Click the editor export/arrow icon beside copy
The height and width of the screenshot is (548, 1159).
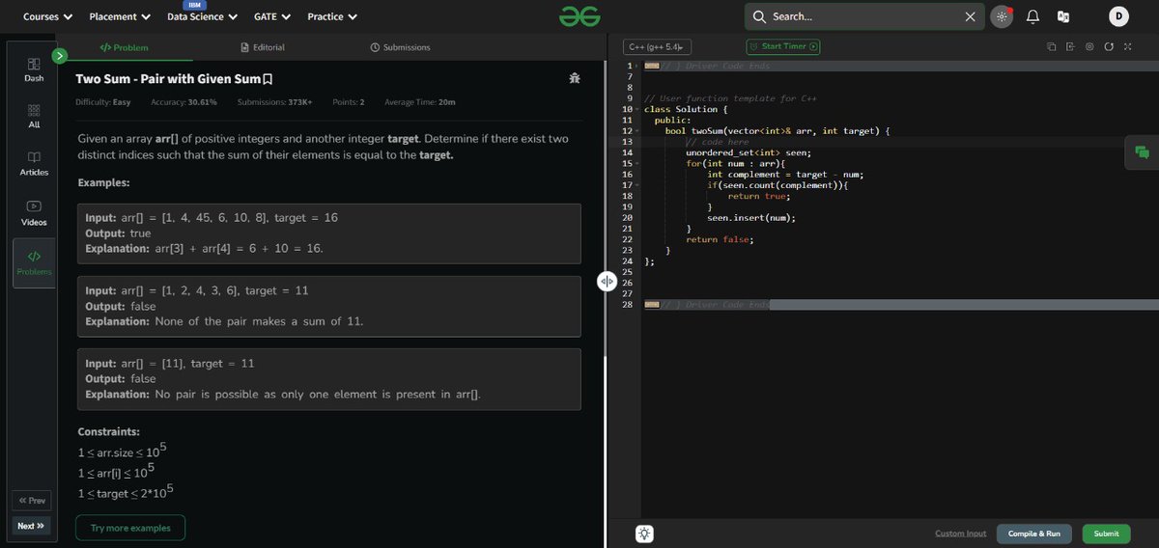pyautogui.click(x=1070, y=46)
